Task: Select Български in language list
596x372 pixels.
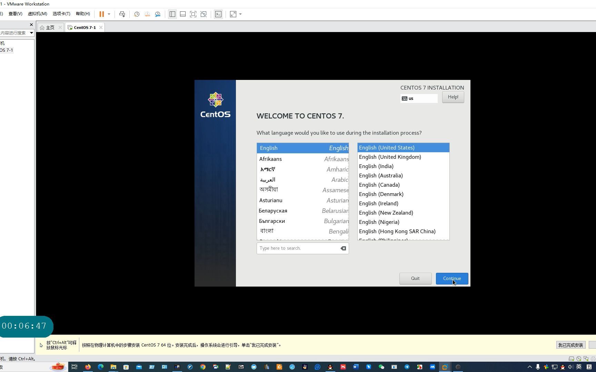Action: (x=303, y=221)
